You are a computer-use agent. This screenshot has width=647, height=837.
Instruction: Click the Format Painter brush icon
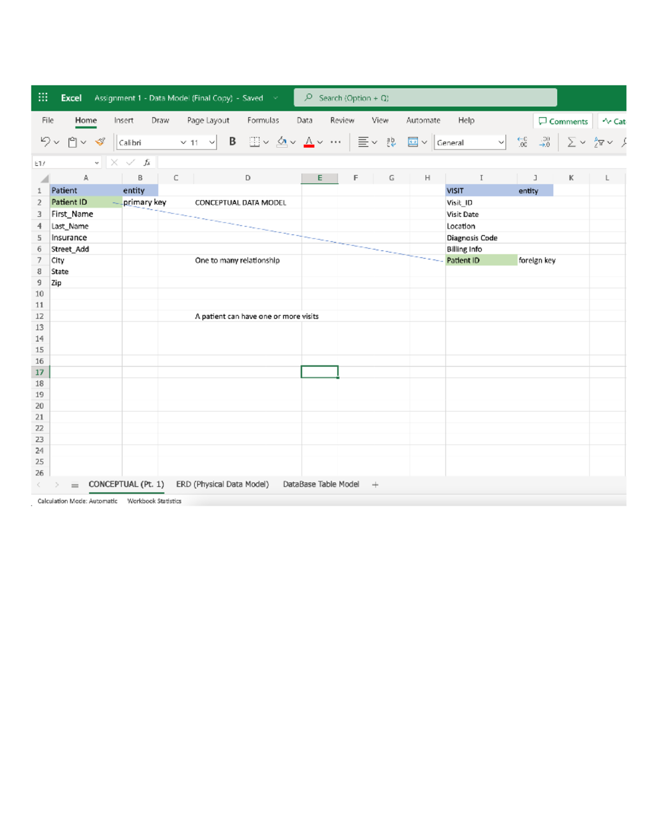(x=100, y=142)
